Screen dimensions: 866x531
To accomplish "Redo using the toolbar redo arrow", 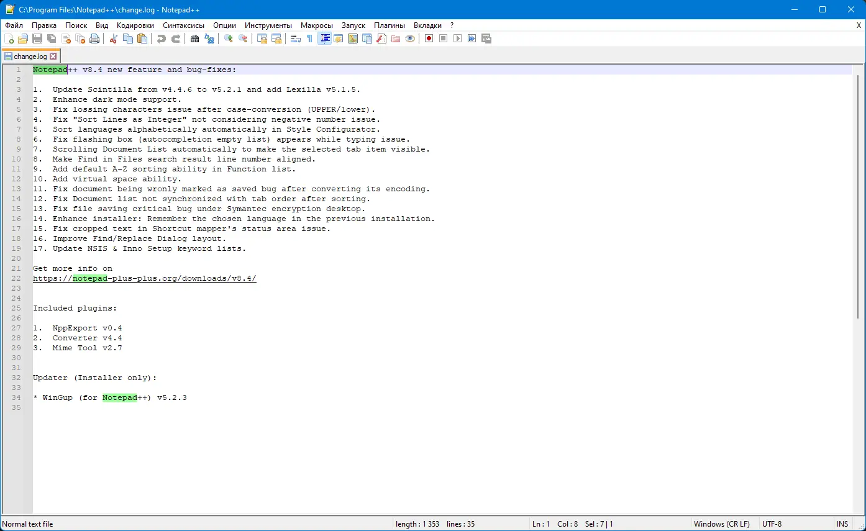I will (x=176, y=39).
